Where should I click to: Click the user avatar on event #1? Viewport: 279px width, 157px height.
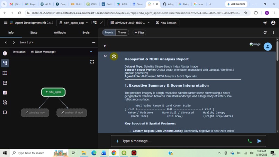tap(268, 46)
